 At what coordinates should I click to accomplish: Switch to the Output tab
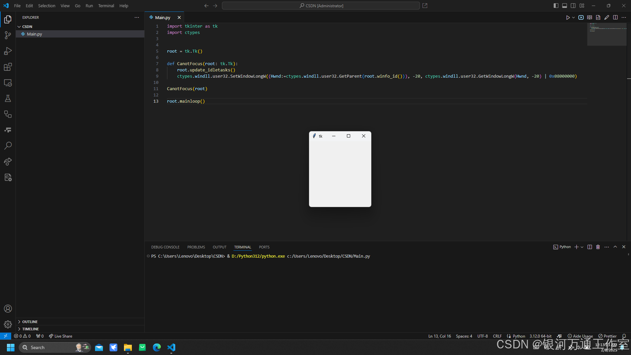tap(220, 247)
